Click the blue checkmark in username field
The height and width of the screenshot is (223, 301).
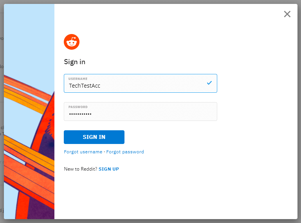pos(209,83)
